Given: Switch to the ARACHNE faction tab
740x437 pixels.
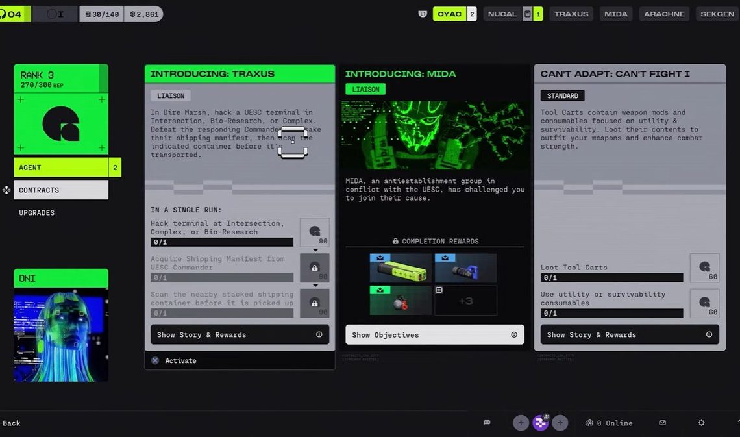Looking at the screenshot, I should click(x=664, y=14).
